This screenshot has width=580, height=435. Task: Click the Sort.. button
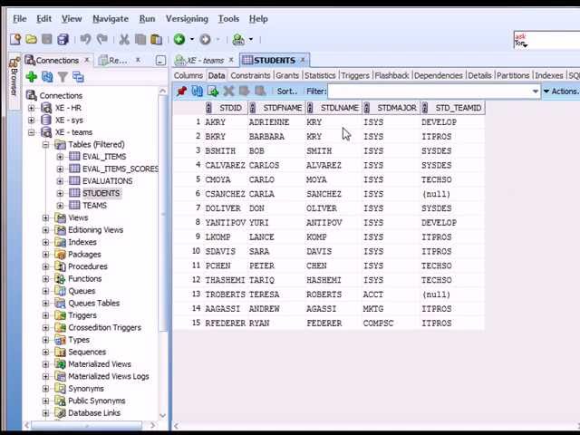(x=287, y=92)
